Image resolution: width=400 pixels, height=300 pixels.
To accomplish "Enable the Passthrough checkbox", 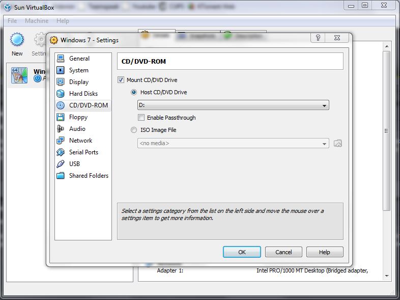I will (141, 118).
